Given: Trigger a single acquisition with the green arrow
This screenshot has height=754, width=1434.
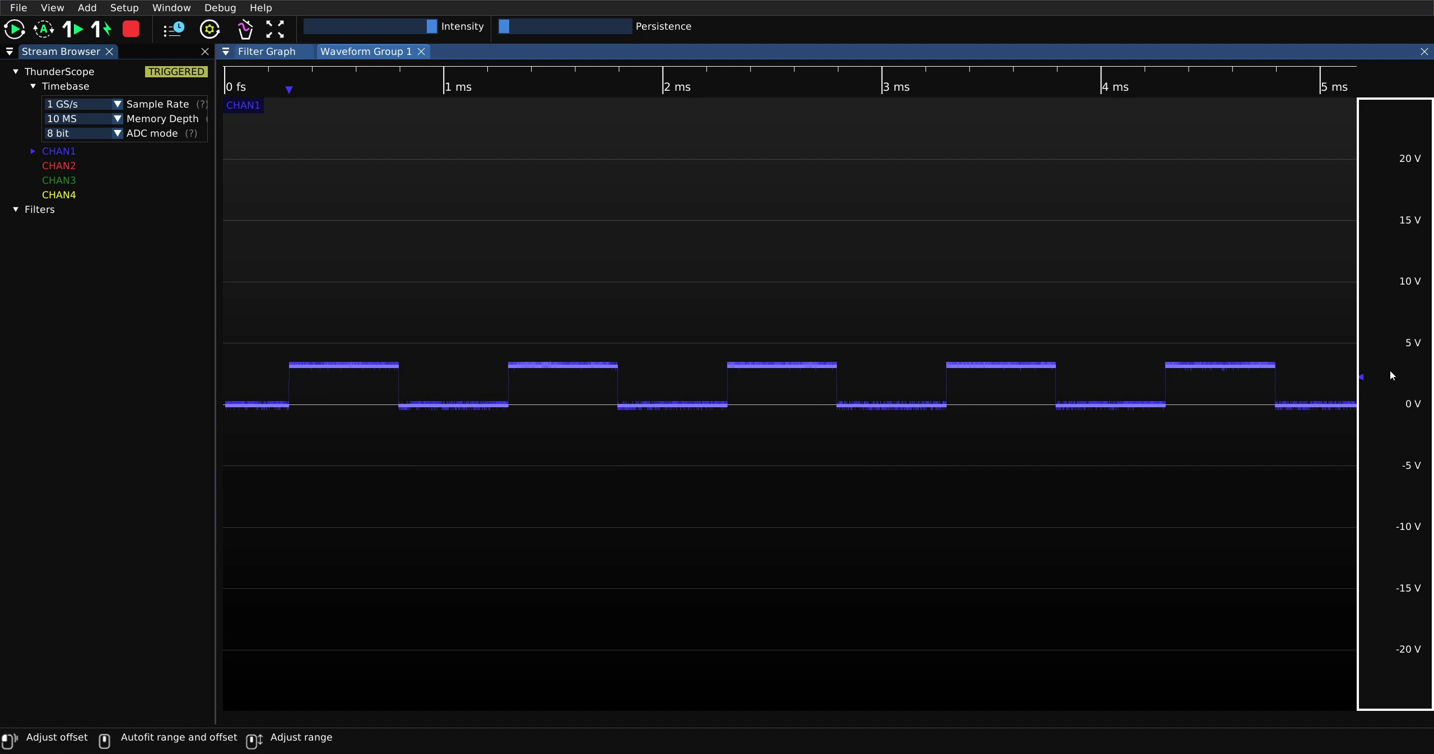Looking at the screenshot, I should (x=73, y=29).
